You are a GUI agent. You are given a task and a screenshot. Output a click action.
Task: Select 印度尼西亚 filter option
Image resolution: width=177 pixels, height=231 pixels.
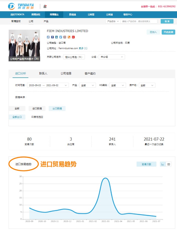(x=37, y=117)
